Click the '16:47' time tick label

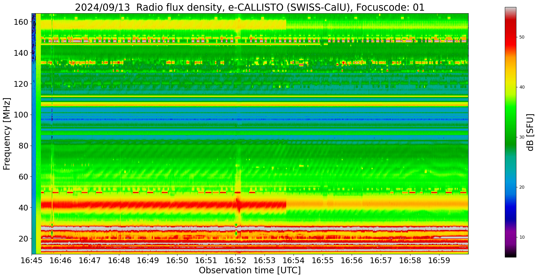(x=90, y=260)
